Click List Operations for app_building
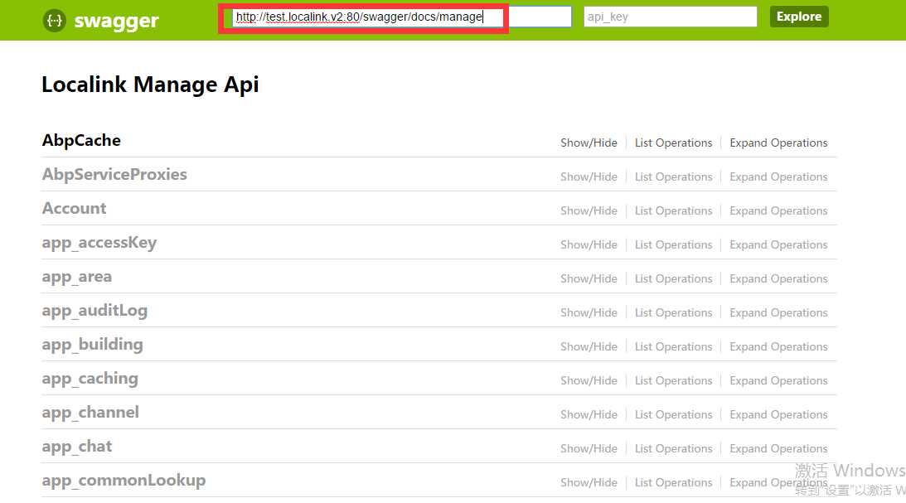 point(674,347)
